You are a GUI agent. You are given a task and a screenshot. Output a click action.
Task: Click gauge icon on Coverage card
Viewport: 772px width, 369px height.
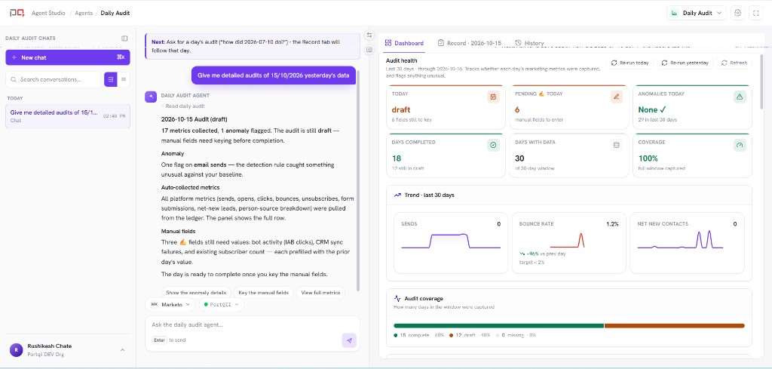[740, 145]
